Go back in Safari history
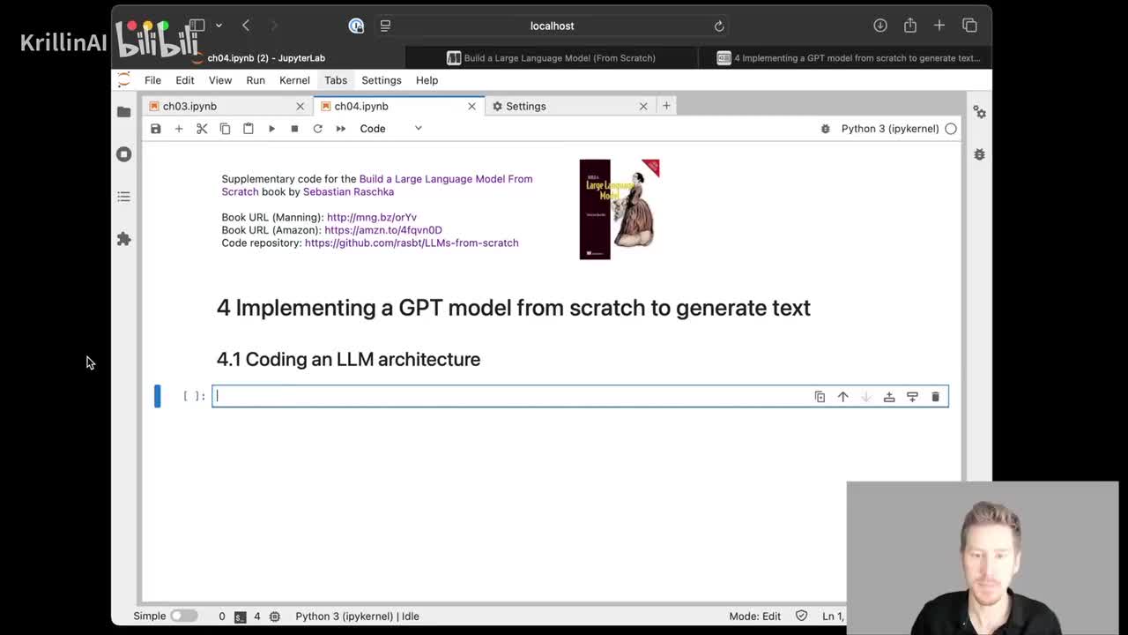 tap(246, 26)
